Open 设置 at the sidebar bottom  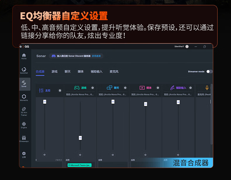coord(24,154)
